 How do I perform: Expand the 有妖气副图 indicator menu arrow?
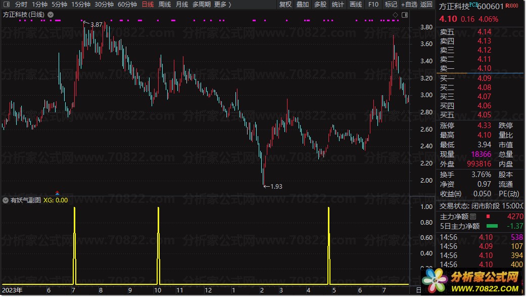pyautogui.click(x=6, y=200)
